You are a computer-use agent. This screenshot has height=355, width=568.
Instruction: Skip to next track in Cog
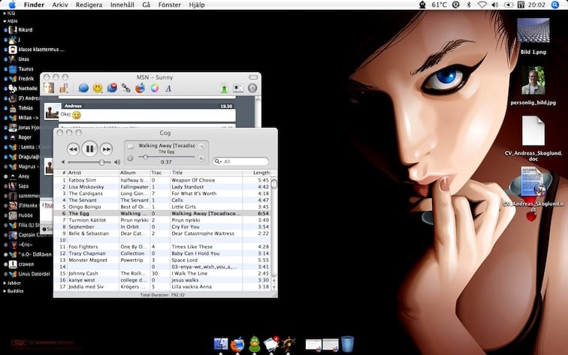coord(107,149)
